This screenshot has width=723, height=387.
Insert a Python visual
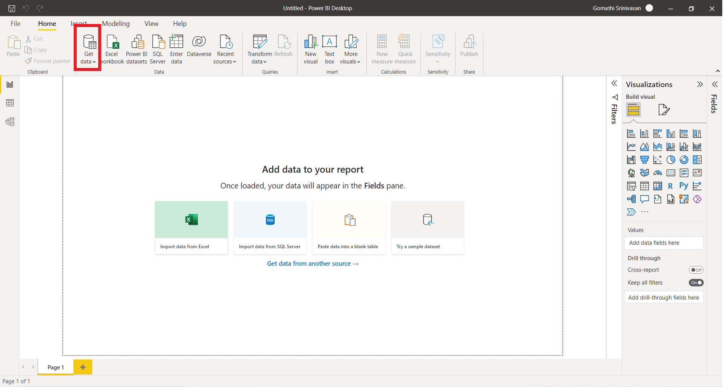(x=684, y=186)
